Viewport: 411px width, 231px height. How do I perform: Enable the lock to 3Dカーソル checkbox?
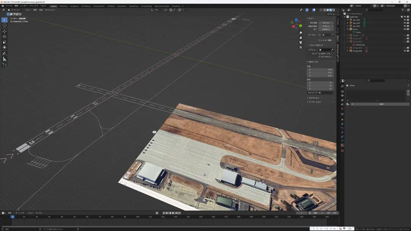(x=319, y=54)
